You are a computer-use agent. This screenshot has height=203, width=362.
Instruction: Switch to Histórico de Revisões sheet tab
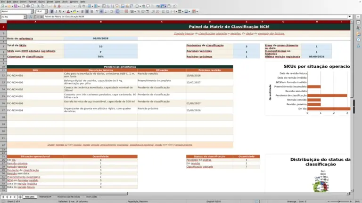click(68, 197)
